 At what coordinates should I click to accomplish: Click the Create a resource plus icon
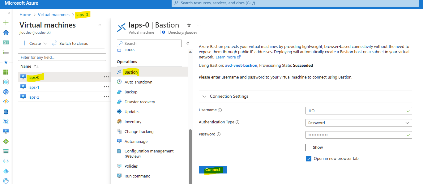coord(6,23)
